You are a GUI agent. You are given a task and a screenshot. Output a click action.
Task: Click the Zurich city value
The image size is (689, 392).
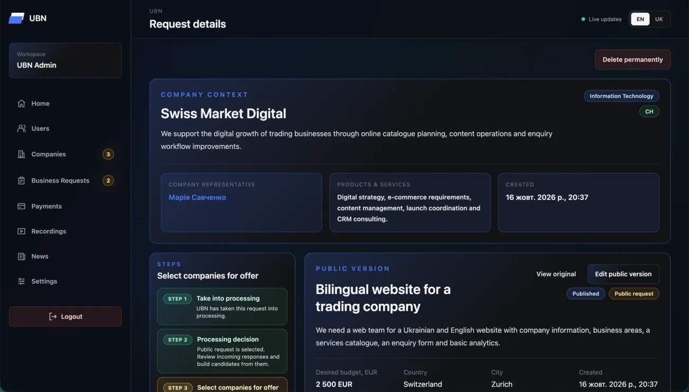(x=502, y=384)
